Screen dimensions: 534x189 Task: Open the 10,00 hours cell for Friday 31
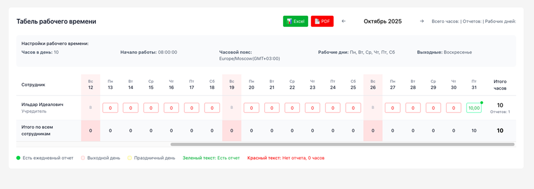click(474, 108)
